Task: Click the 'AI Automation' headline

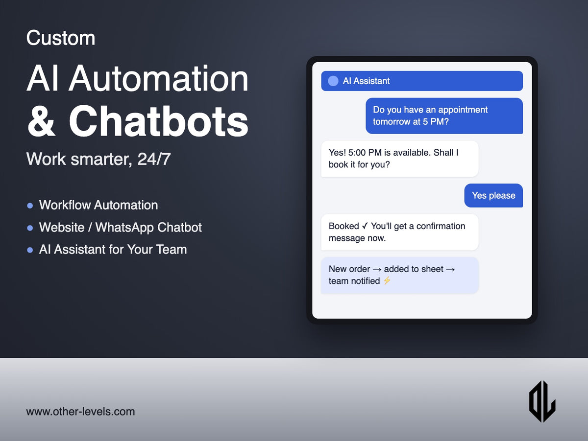Action: (138, 79)
